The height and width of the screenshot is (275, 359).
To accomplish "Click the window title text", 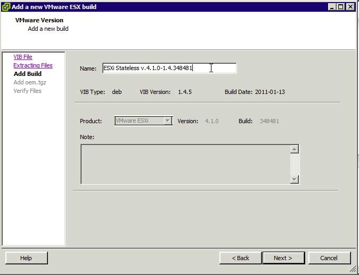I will pos(54,7).
